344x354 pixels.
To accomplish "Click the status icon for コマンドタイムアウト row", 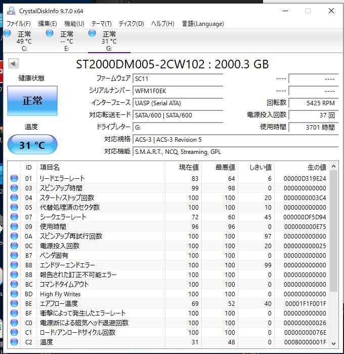I will [x=14, y=284].
